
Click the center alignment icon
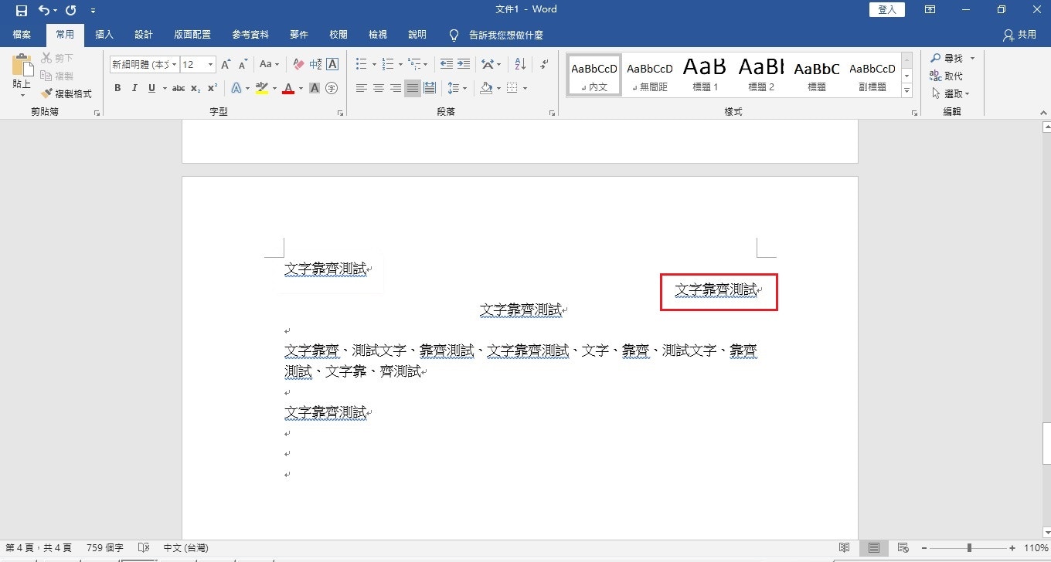[379, 87]
